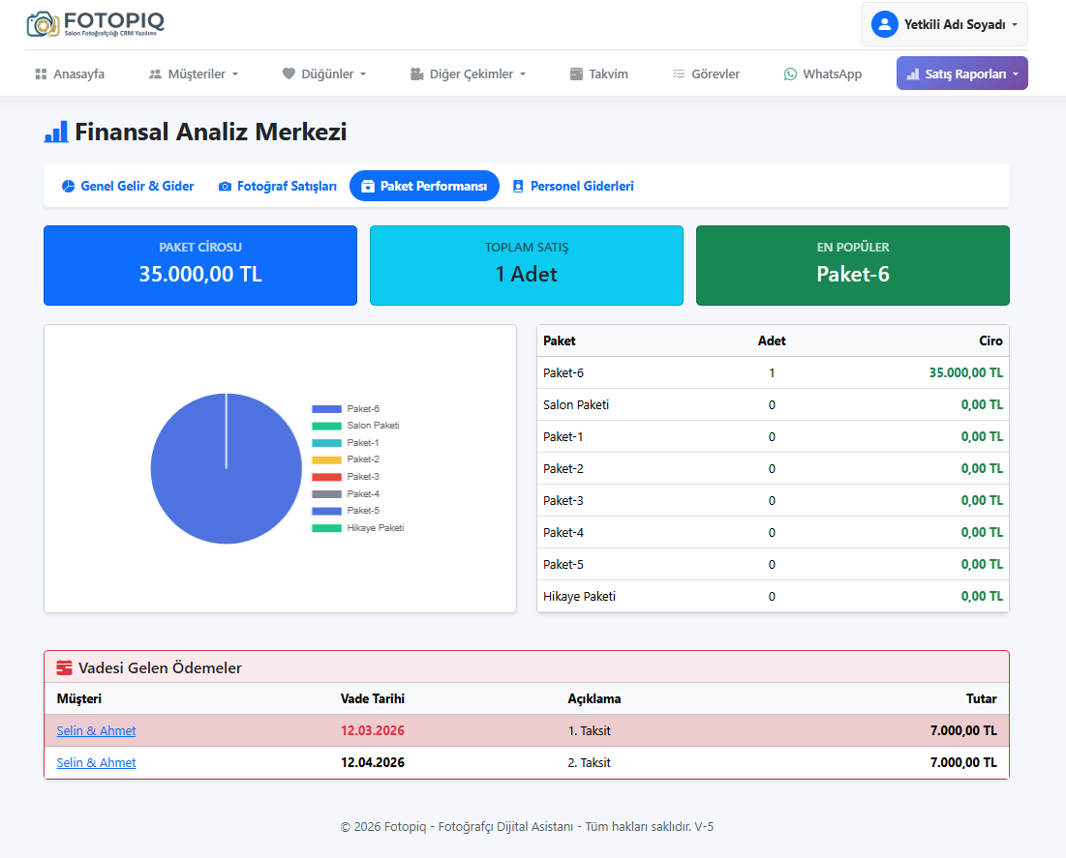The width and height of the screenshot is (1066, 858).
Task: Click the pie chart icon on Genel Gelir & Gider
Action: 68,186
